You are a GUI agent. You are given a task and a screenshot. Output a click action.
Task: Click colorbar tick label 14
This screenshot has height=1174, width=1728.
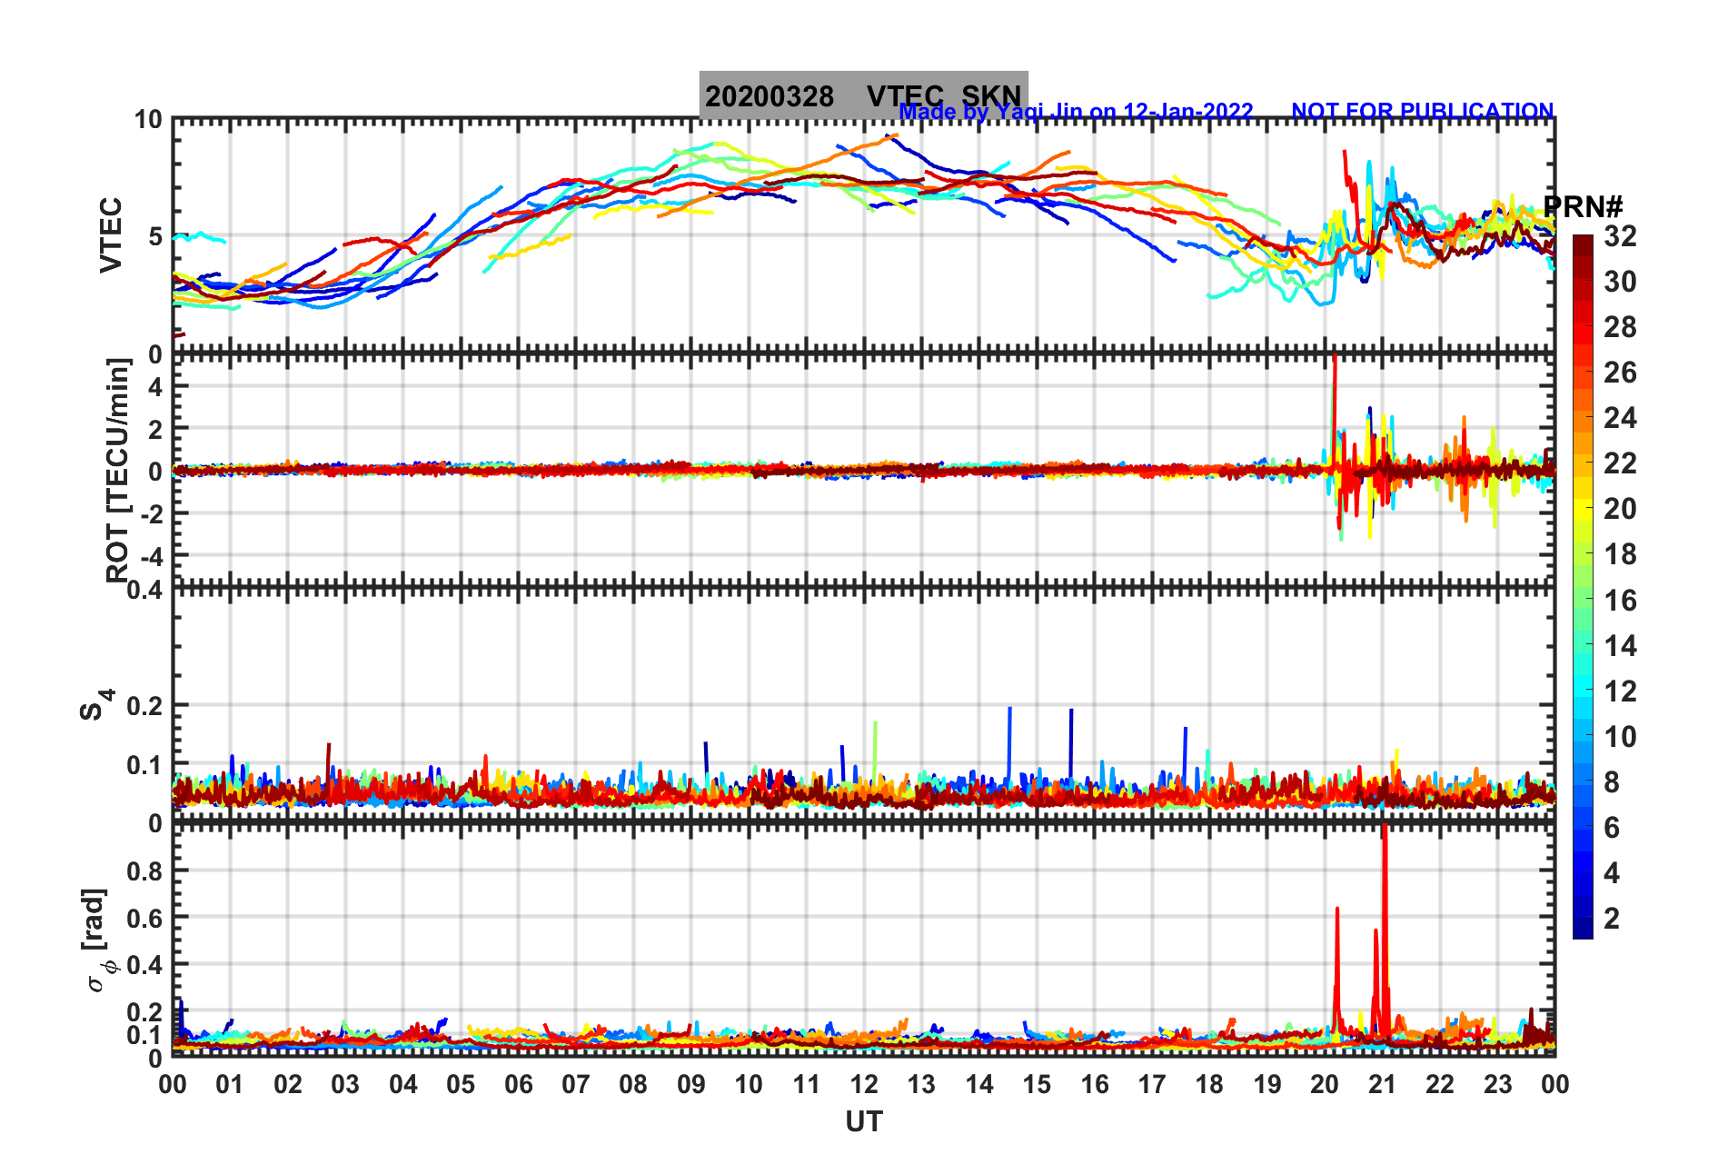point(1620,646)
